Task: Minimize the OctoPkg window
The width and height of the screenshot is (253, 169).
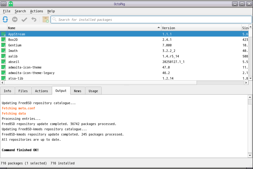Action: coord(235,4)
